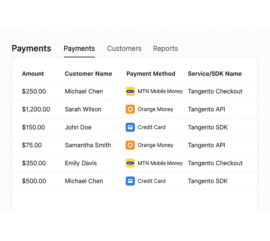The image size is (270, 241).
Task: Click Tangento SDK in the $500.00 row
Action: click(208, 181)
